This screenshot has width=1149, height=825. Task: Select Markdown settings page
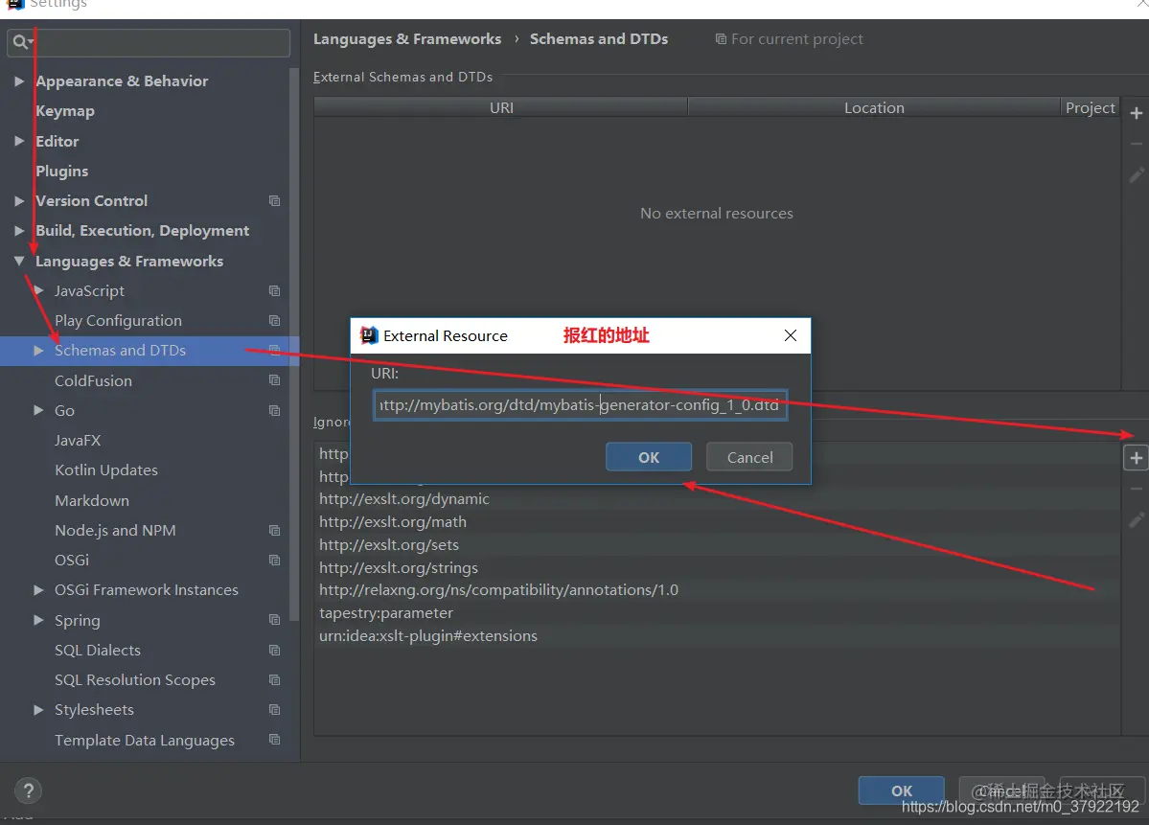[x=92, y=500]
